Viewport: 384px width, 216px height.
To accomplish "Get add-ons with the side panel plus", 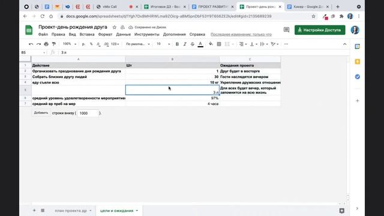I will coord(358,101).
